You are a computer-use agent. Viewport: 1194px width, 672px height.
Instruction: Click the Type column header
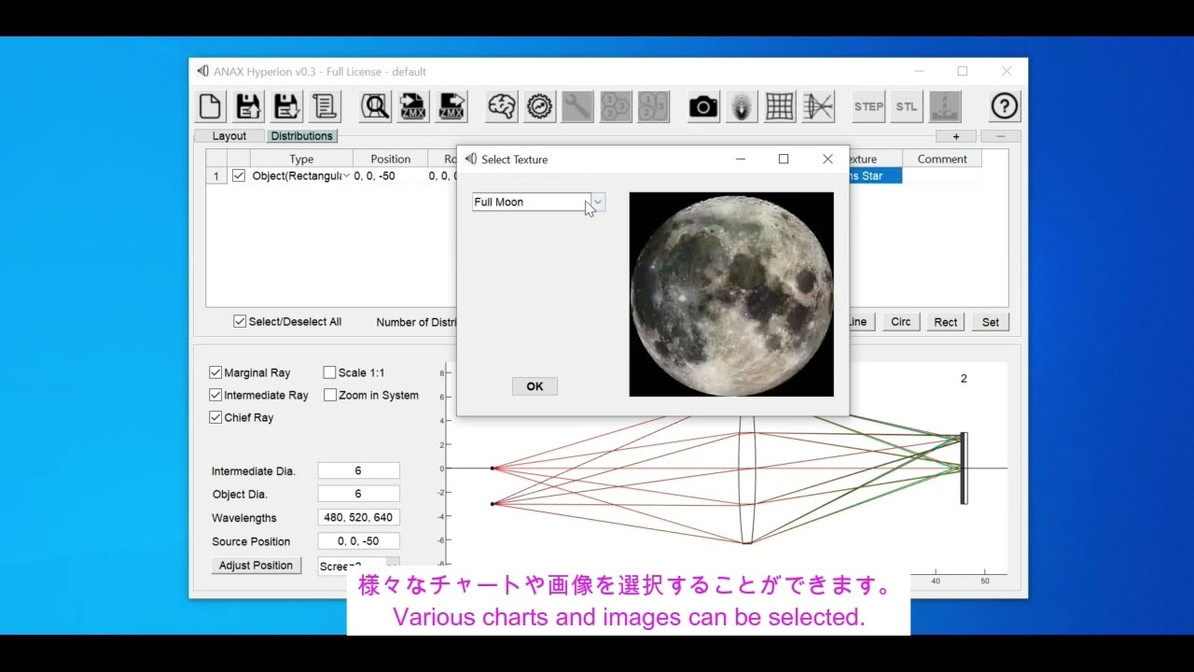(301, 159)
